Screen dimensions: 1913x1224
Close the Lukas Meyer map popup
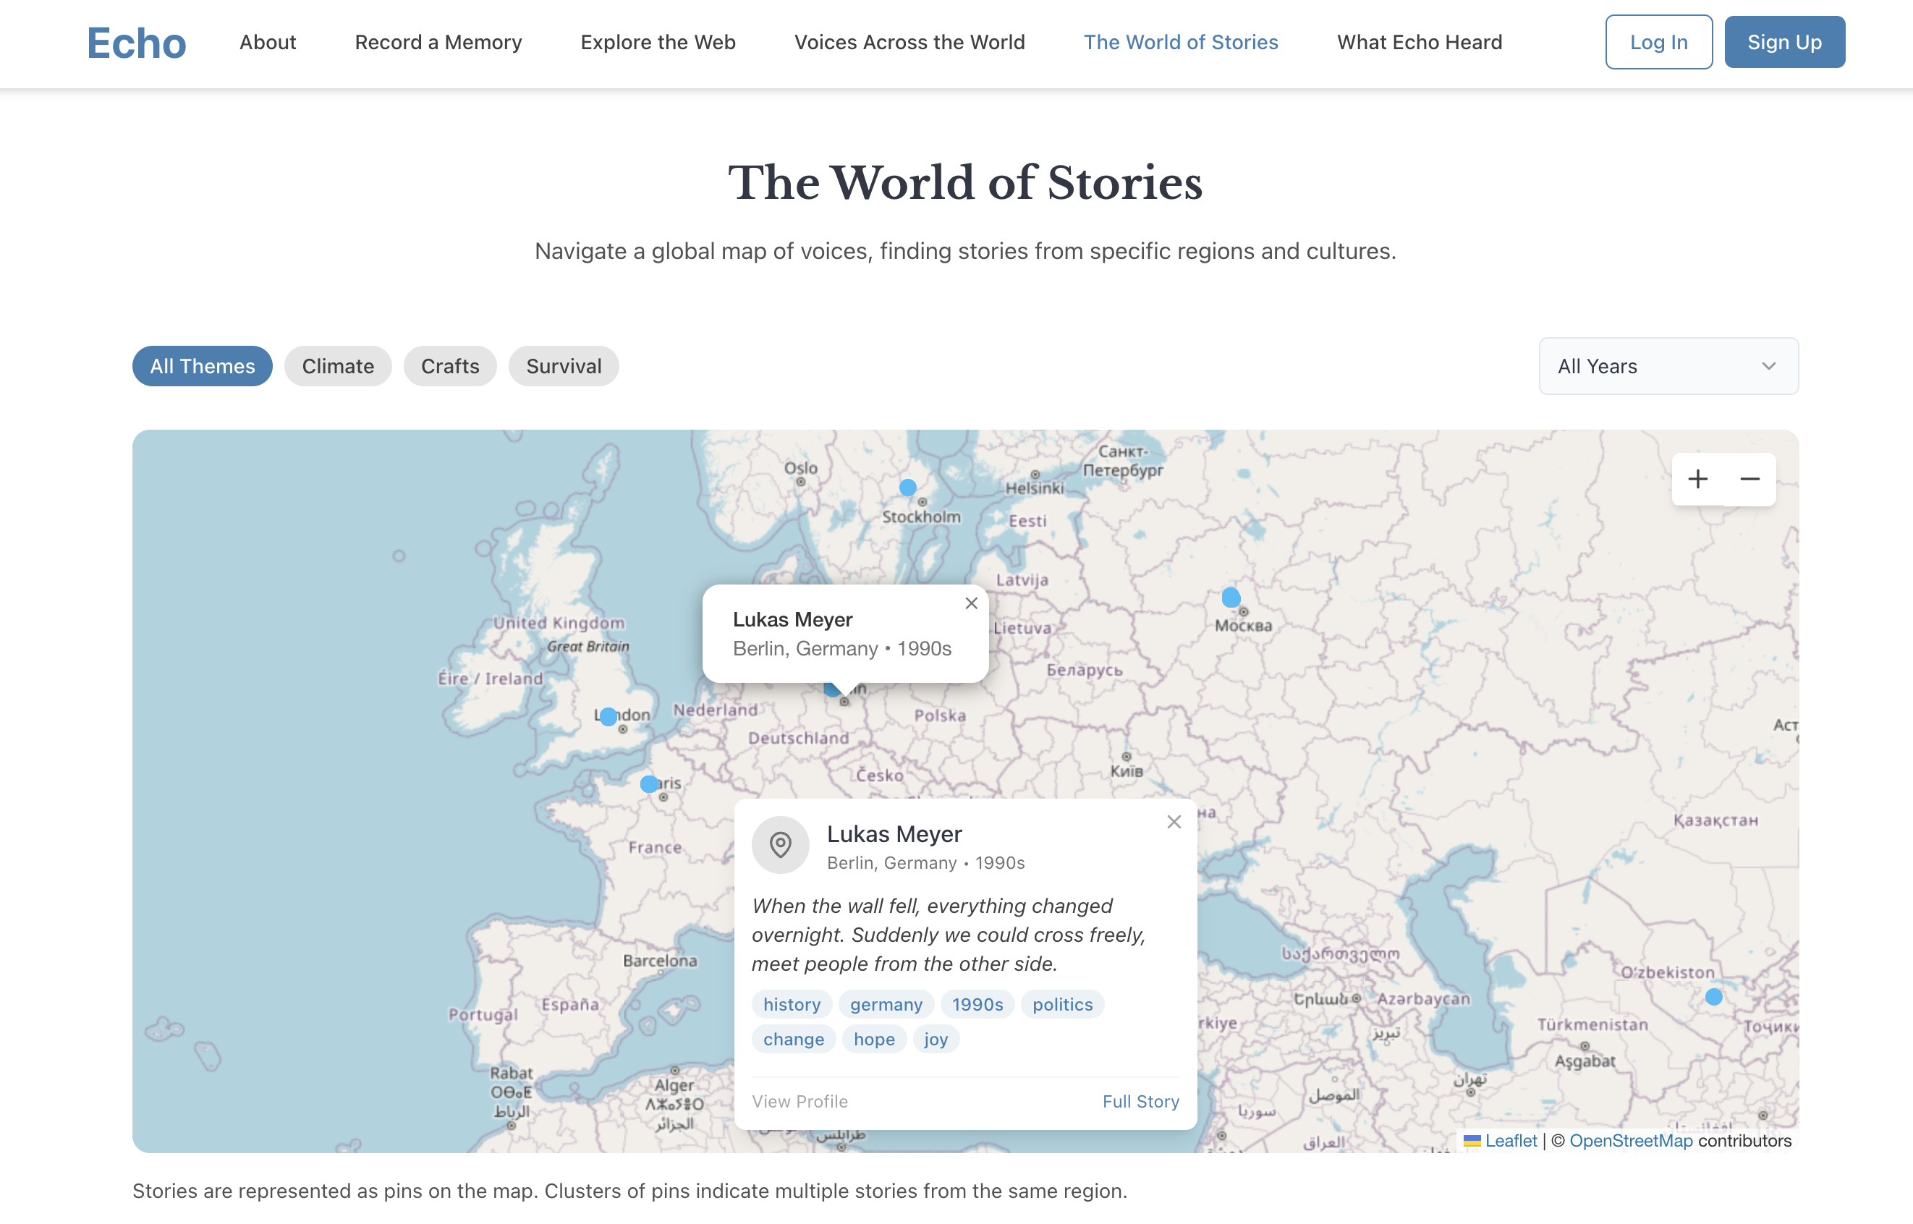coord(970,603)
